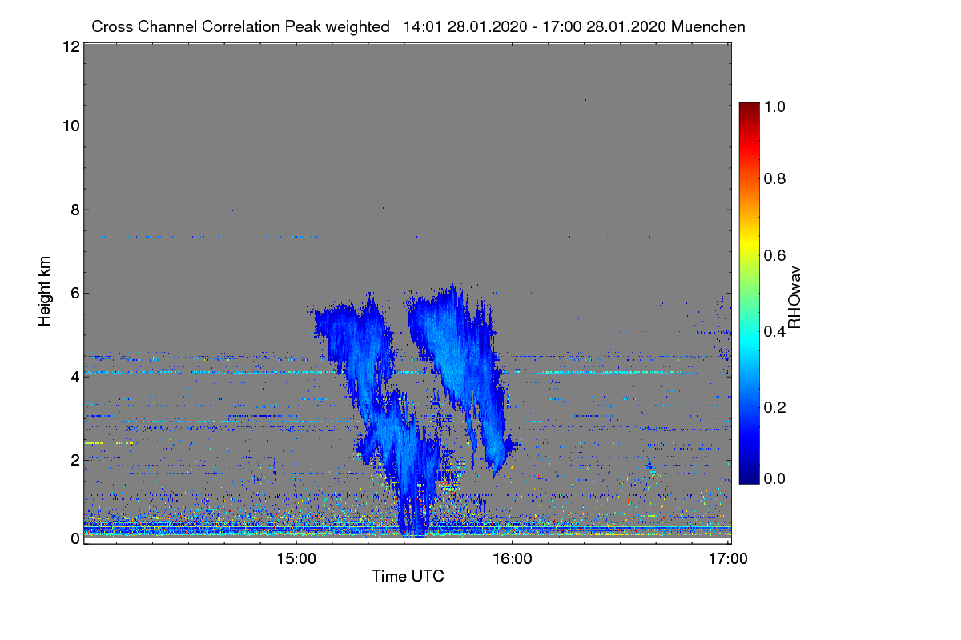Click the '16:00' time tick label
Image resolution: width=961 pixels, height=640 pixels.
point(512,559)
